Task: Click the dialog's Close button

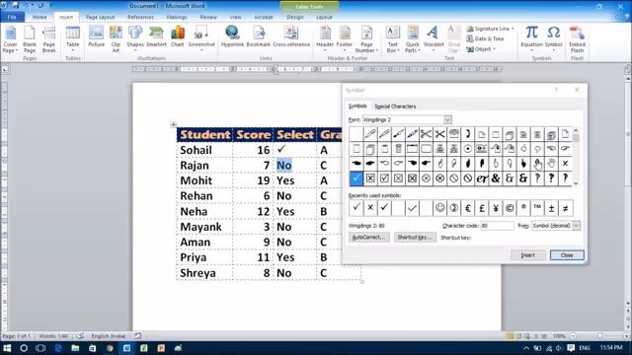Action: [x=567, y=255]
